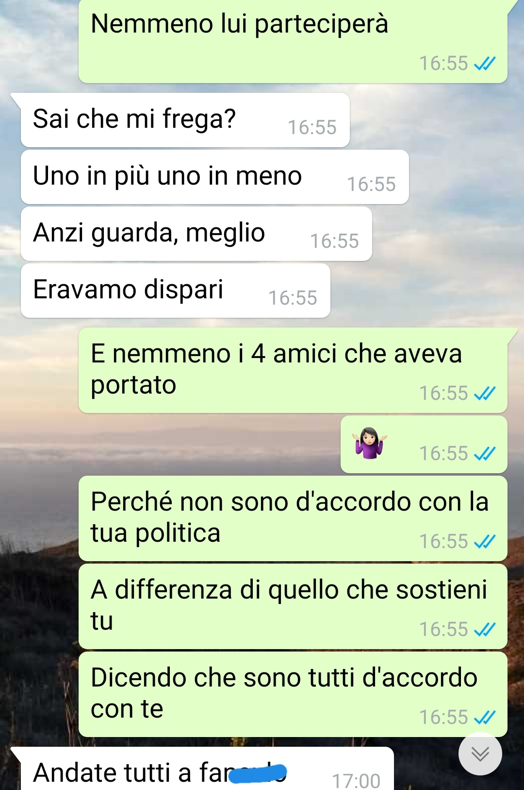Click ticks on 'tua politica' message
Viewport: 524px width, 790px height.
point(484,542)
